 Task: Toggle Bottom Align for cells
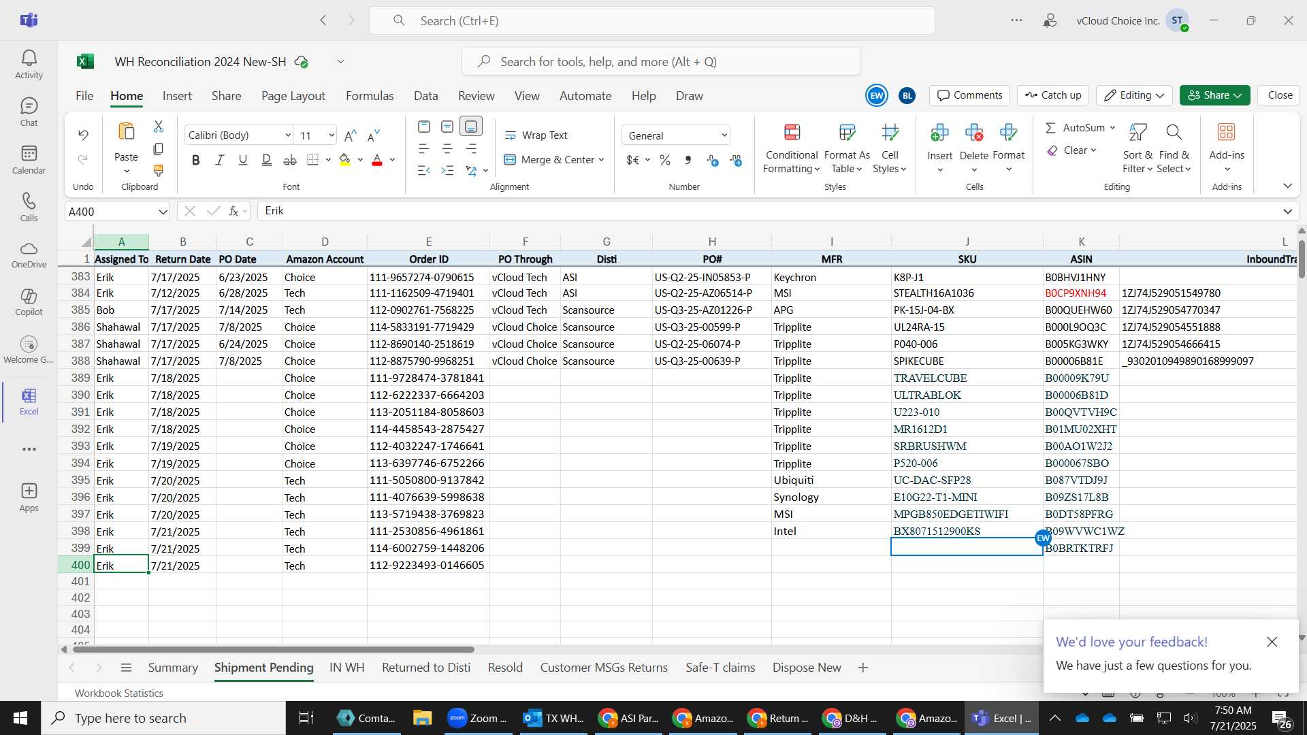pyautogui.click(x=471, y=127)
